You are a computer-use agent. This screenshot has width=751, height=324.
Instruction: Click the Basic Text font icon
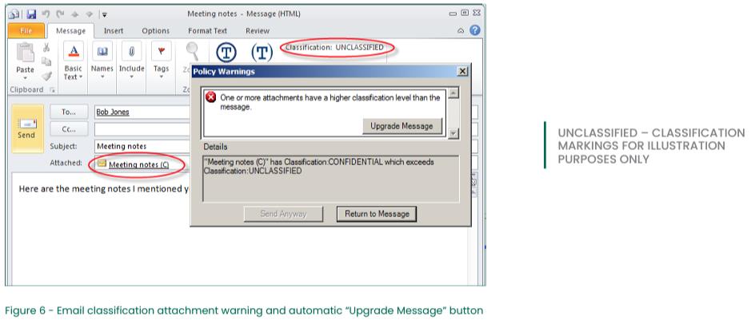(x=74, y=52)
